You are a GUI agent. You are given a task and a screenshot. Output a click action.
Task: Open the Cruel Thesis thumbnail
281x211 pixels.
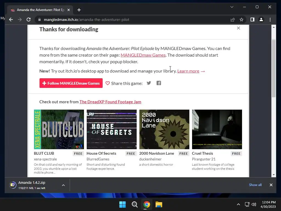[217, 129]
